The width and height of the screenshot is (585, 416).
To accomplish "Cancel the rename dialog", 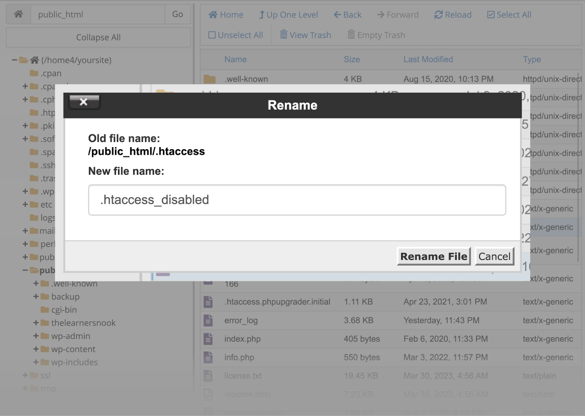I will (494, 256).
